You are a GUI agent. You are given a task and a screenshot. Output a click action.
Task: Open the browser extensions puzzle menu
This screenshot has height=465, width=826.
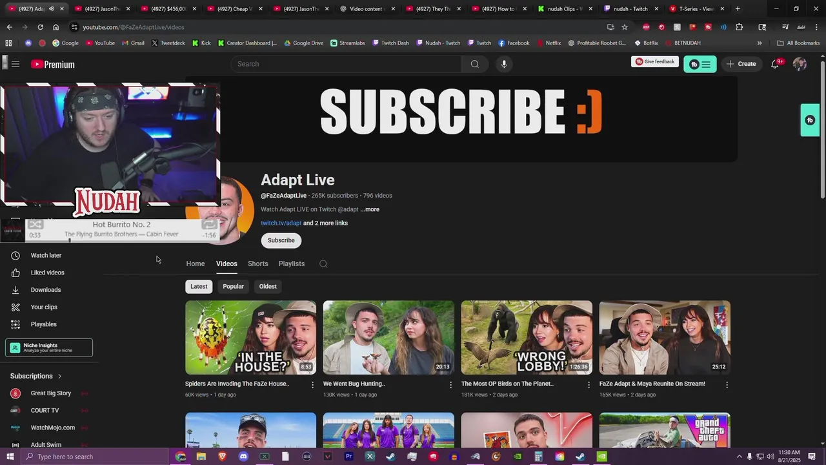pos(740,27)
